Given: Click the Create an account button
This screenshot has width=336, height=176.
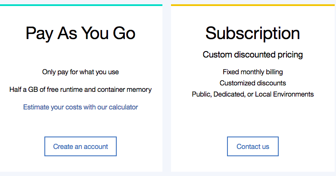Looking at the screenshot, I should pyautogui.click(x=81, y=146).
